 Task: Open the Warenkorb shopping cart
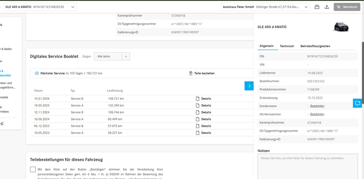point(347,7)
